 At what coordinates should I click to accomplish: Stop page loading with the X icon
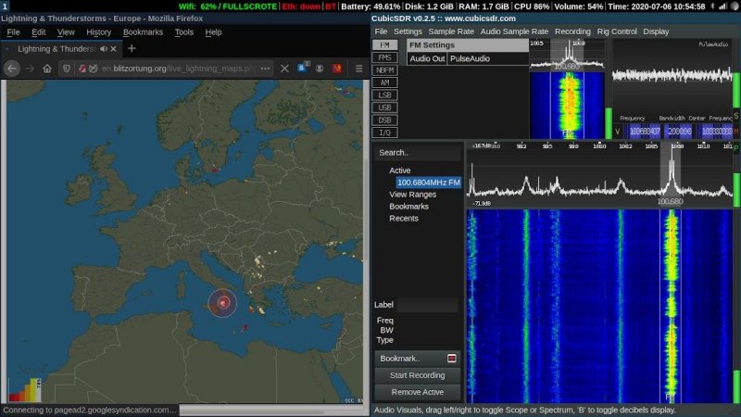click(284, 69)
